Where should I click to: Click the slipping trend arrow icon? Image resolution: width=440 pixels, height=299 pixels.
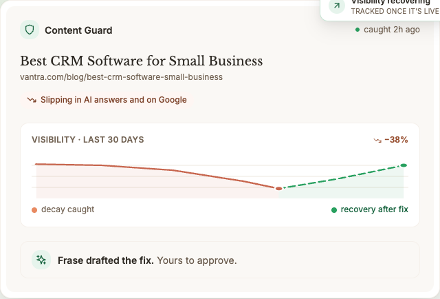click(32, 100)
